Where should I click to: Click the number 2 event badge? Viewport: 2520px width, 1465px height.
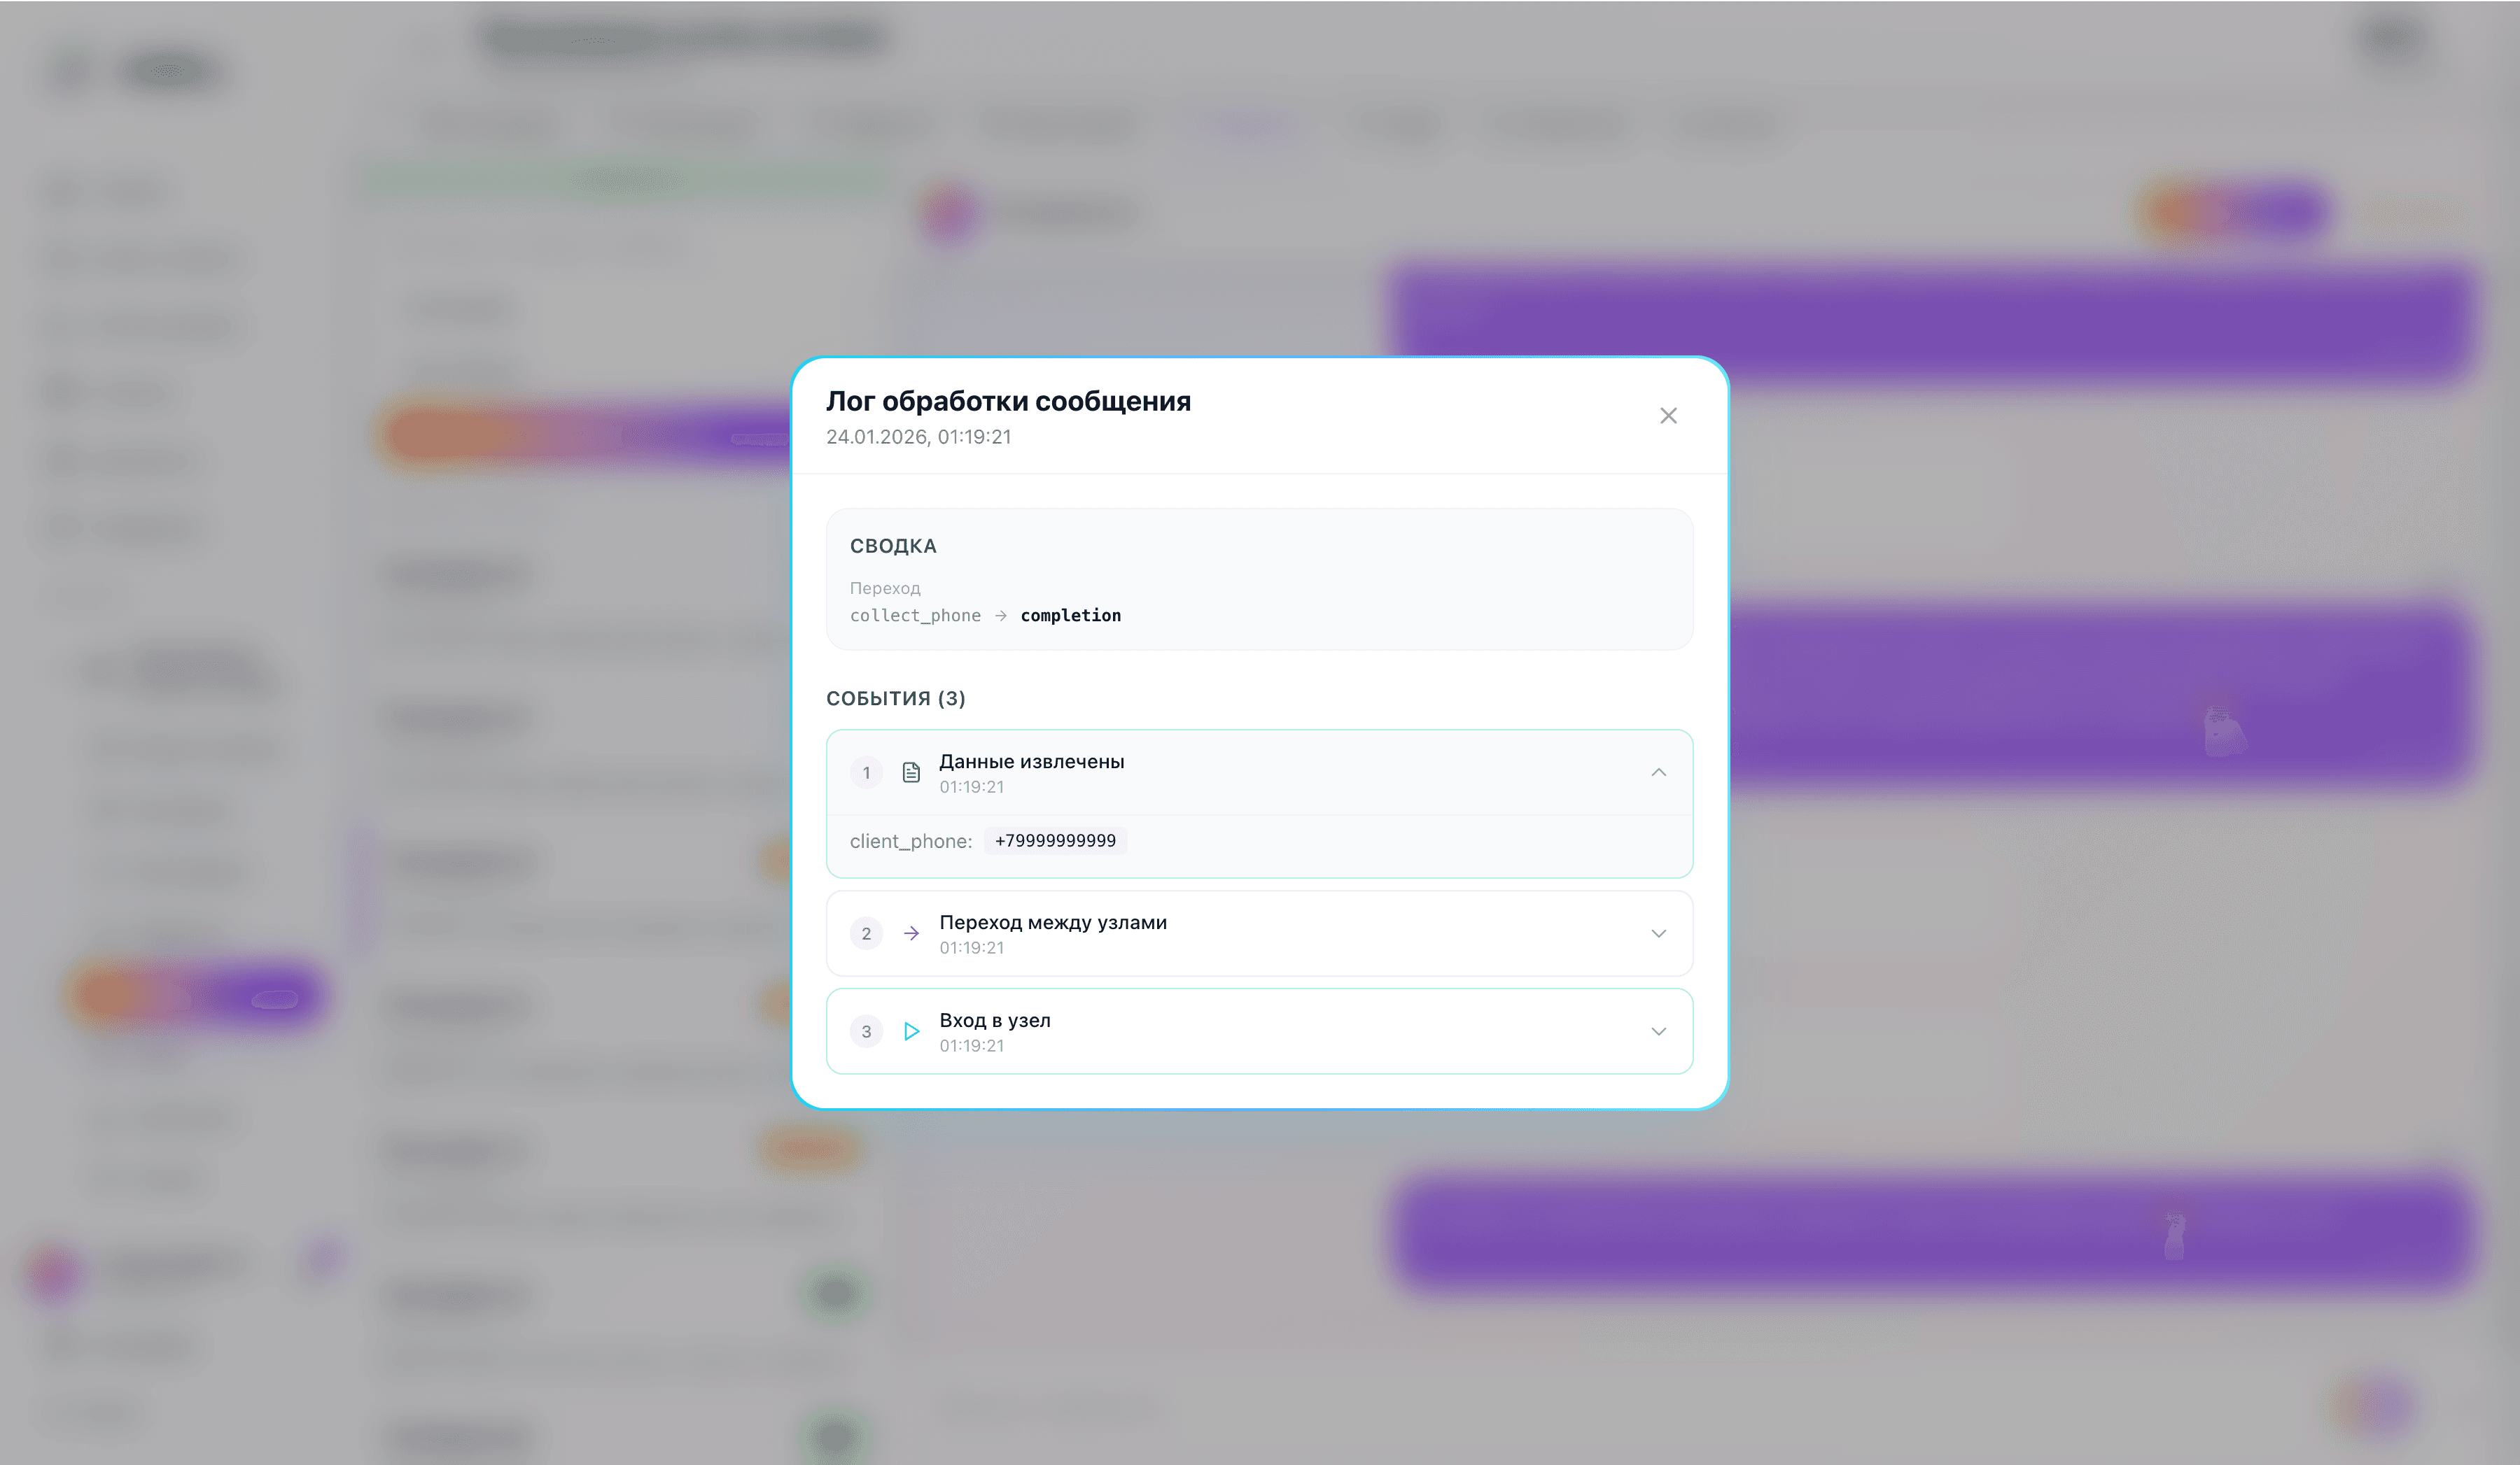click(866, 933)
